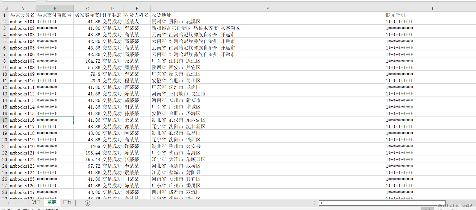The height and width of the screenshot is (210, 476).
Task: Click the 收货人姓名 header cell
Action: pos(137,15)
